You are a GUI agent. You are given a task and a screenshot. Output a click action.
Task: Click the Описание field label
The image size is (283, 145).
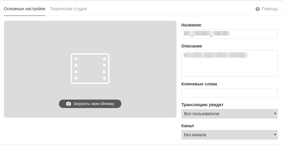[192, 46]
